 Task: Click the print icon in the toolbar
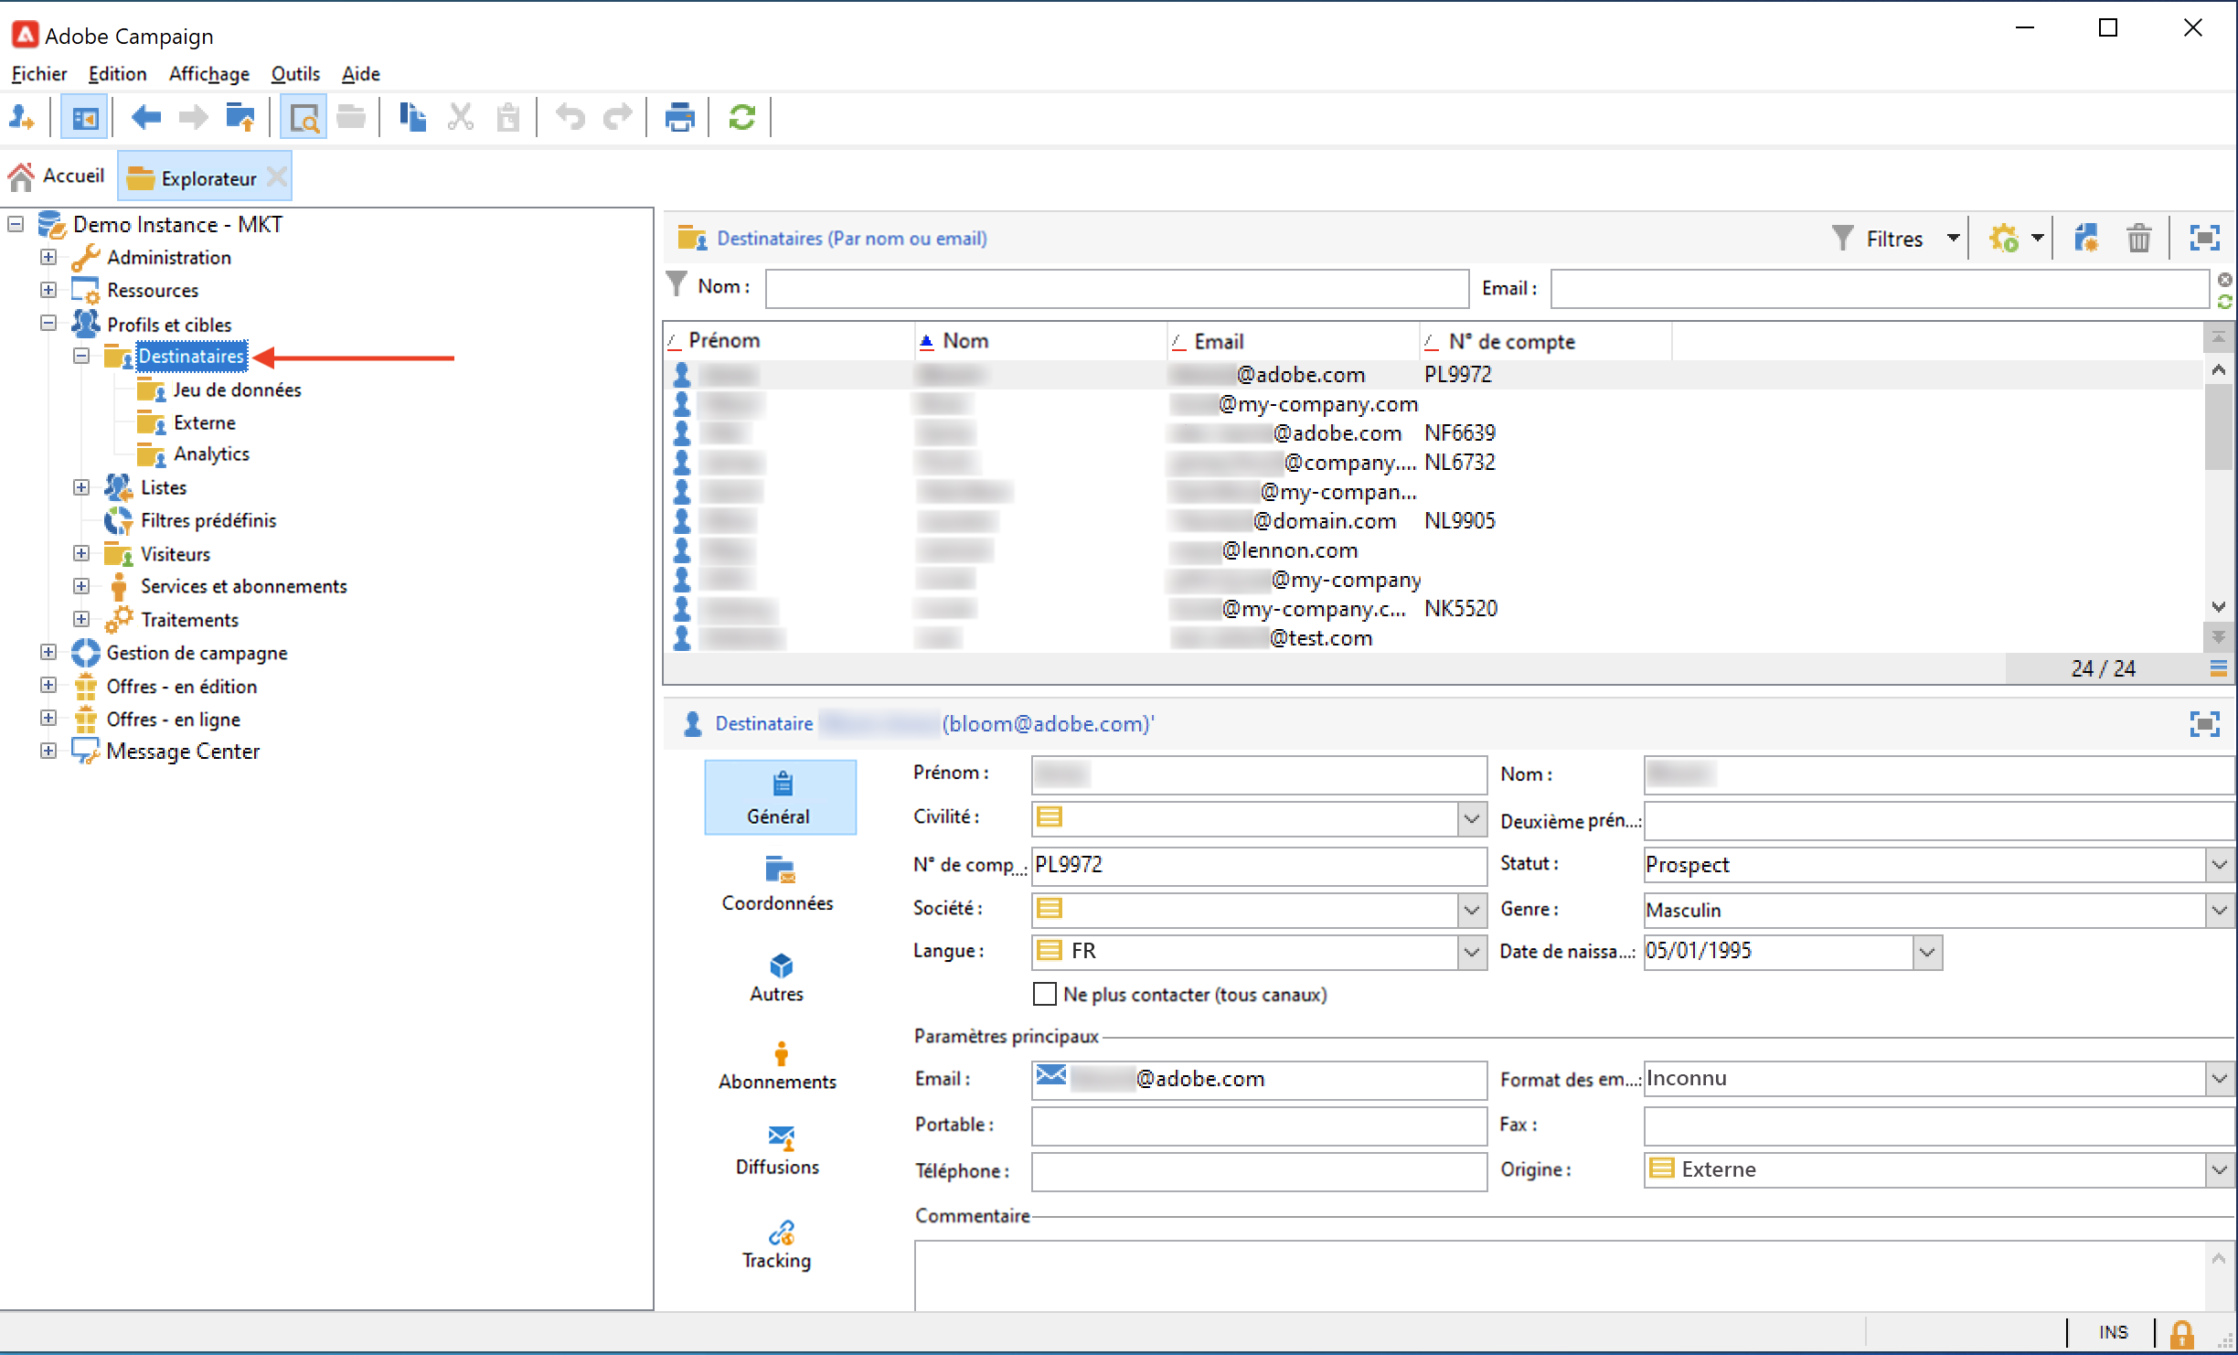click(679, 117)
